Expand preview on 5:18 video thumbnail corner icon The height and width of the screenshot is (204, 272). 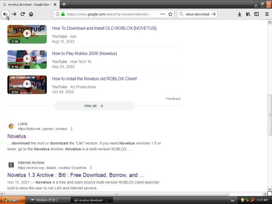[42, 53]
